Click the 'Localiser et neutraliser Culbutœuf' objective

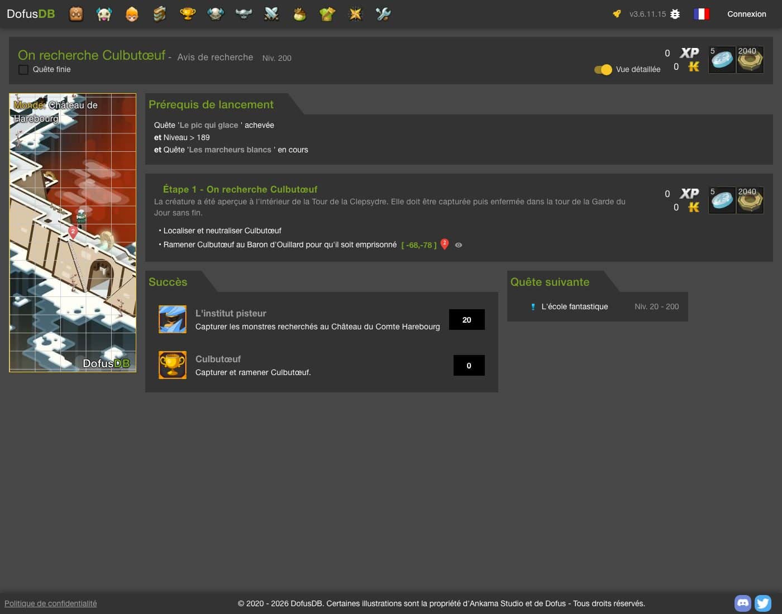pos(222,231)
